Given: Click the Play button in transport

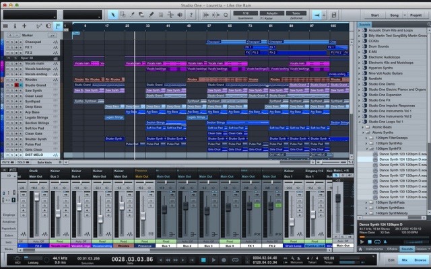Looking at the screenshot, I should tap(214, 260).
